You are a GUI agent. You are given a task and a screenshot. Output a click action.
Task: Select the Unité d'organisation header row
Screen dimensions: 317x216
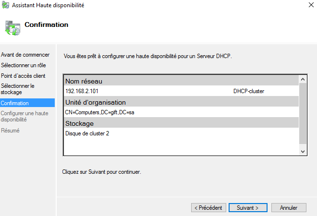coord(182,102)
